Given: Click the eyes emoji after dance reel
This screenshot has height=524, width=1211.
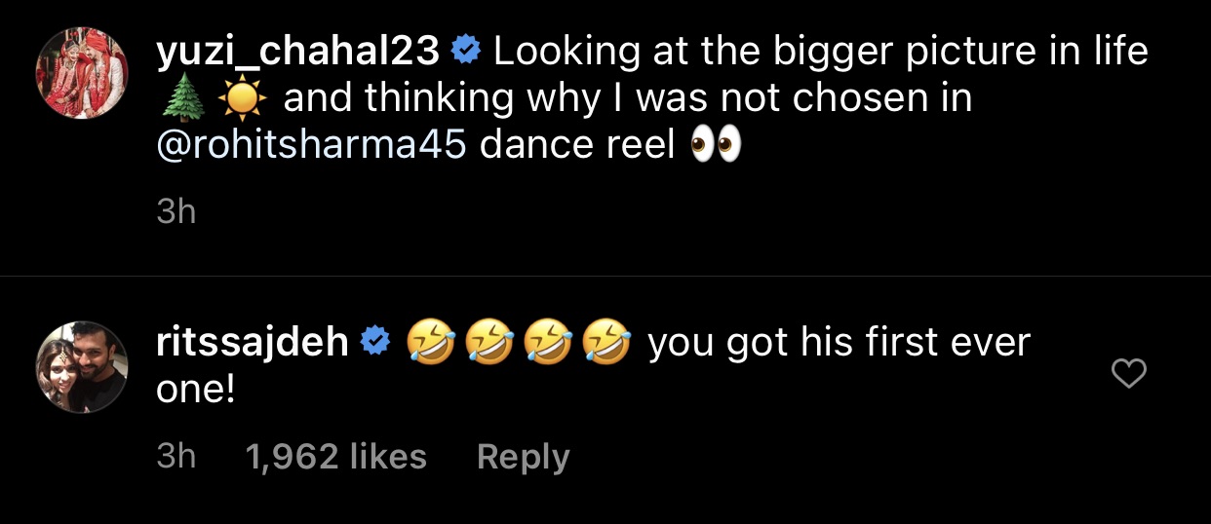Looking at the screenshot, I should point(716,145).
